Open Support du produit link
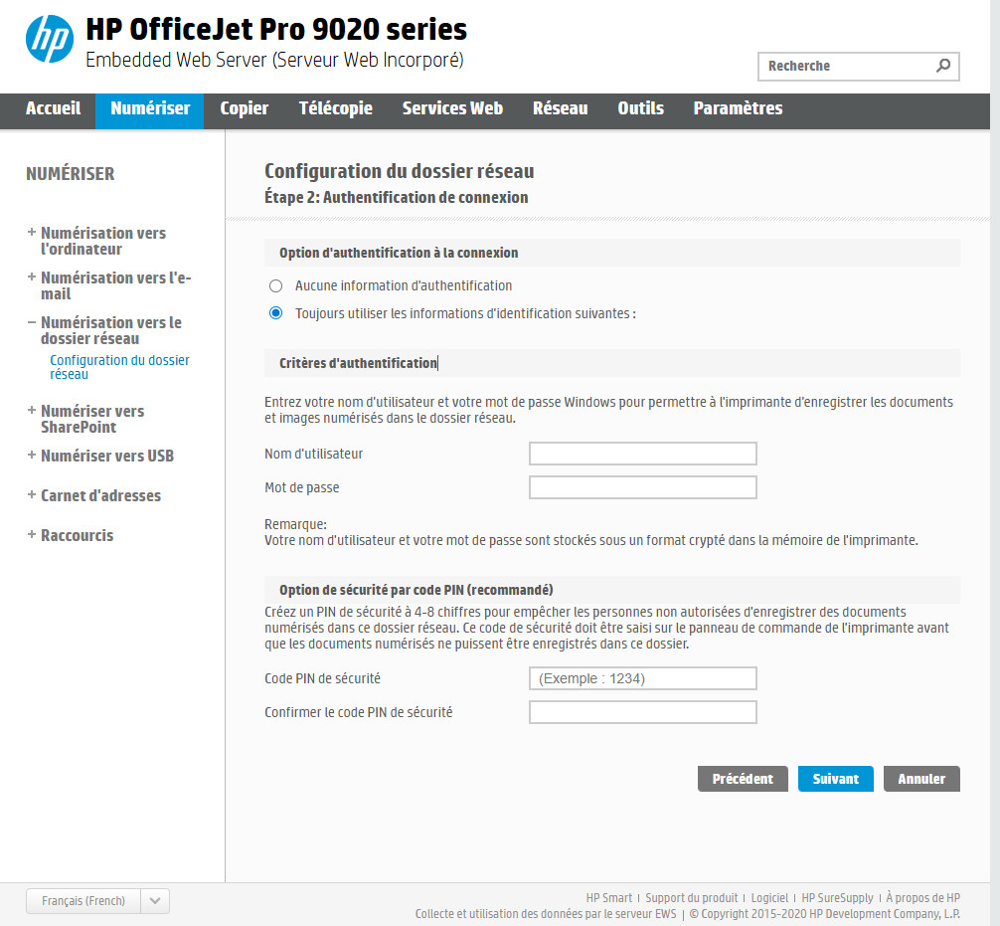Viewport: 1000px width, 926px height. coord(691,898)
